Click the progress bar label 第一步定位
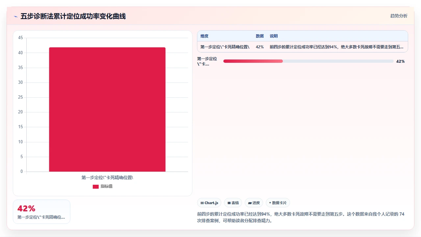Image resolution: width=421 pixels, height=237 pixels. 207,61
